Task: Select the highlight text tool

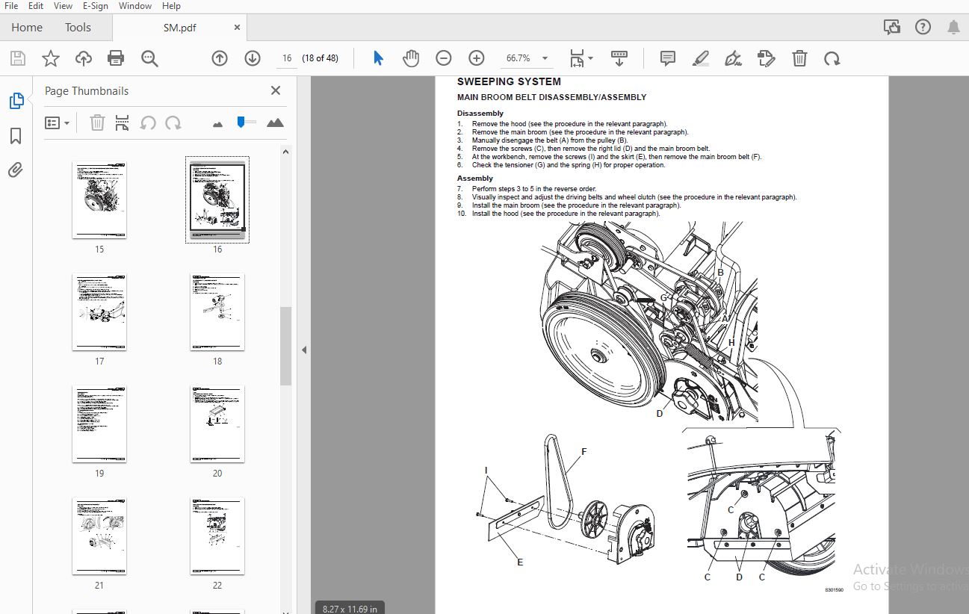Action: [x=701, y=58]
